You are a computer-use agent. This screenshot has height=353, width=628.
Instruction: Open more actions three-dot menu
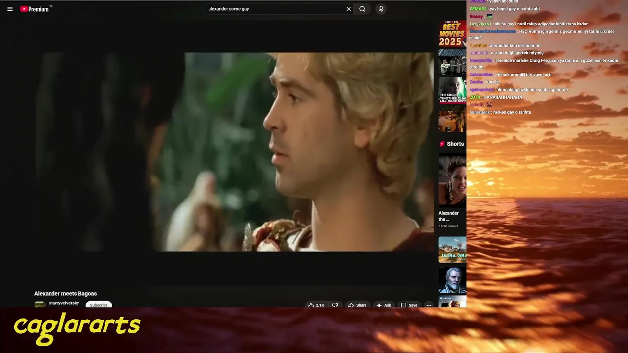(429, 305)
